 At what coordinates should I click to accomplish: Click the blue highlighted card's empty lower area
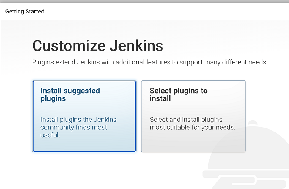tap(84, 145)
